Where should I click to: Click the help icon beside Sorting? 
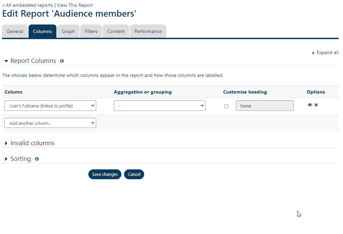pyautogui.click(x=37, y=159)
